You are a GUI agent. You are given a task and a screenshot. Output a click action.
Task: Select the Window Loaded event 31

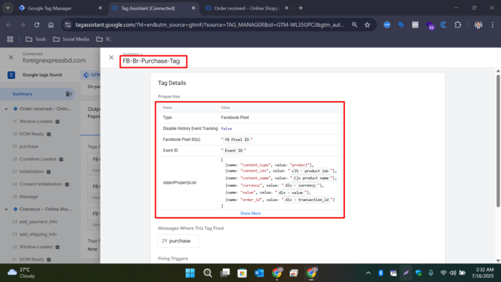coord(37,121)
